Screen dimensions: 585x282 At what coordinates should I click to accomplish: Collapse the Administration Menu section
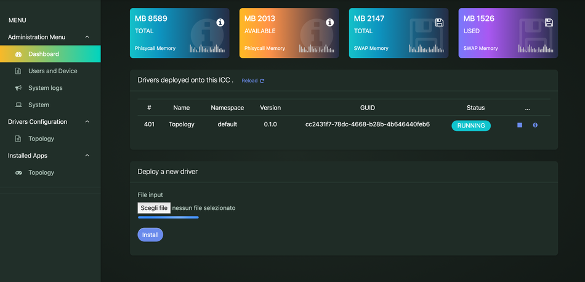(87, 37)
